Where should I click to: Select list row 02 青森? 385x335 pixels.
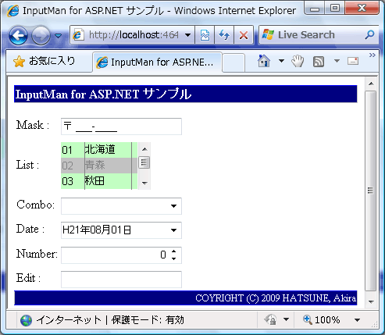coord(99,166)
